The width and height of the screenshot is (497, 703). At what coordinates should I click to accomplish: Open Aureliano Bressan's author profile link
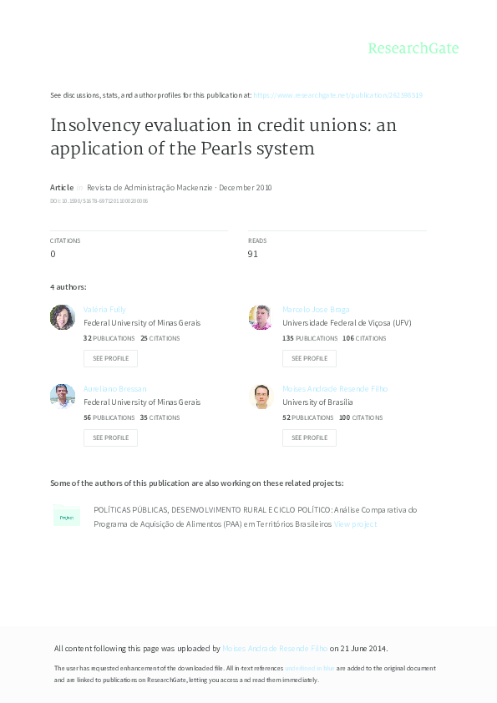pyautogui.click(x=115, y=388)
